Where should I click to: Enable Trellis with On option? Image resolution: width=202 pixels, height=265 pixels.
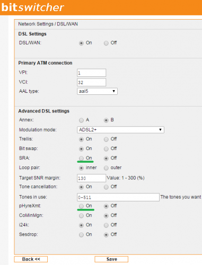click(81, 139)
